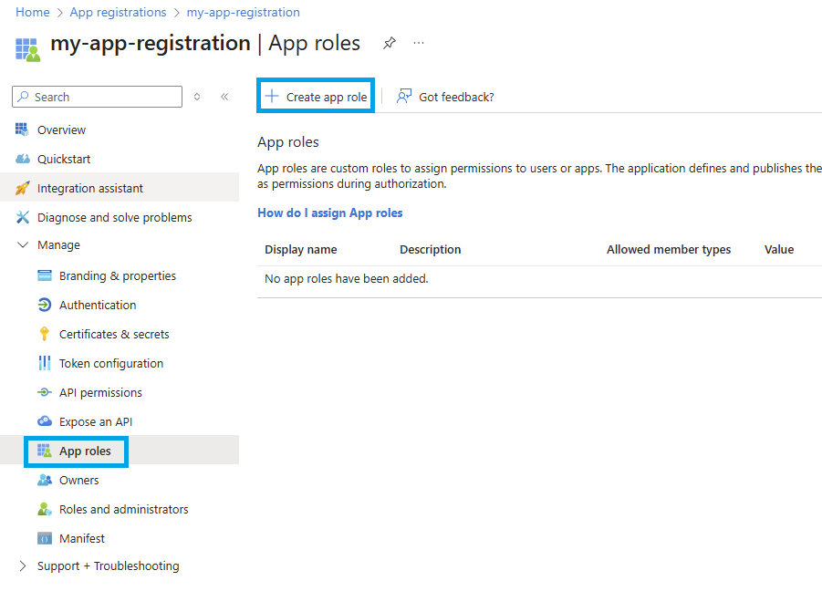This screenshot has height=612, width=822.
Task: Sort by Display name column header
Action: pos(301,249)
